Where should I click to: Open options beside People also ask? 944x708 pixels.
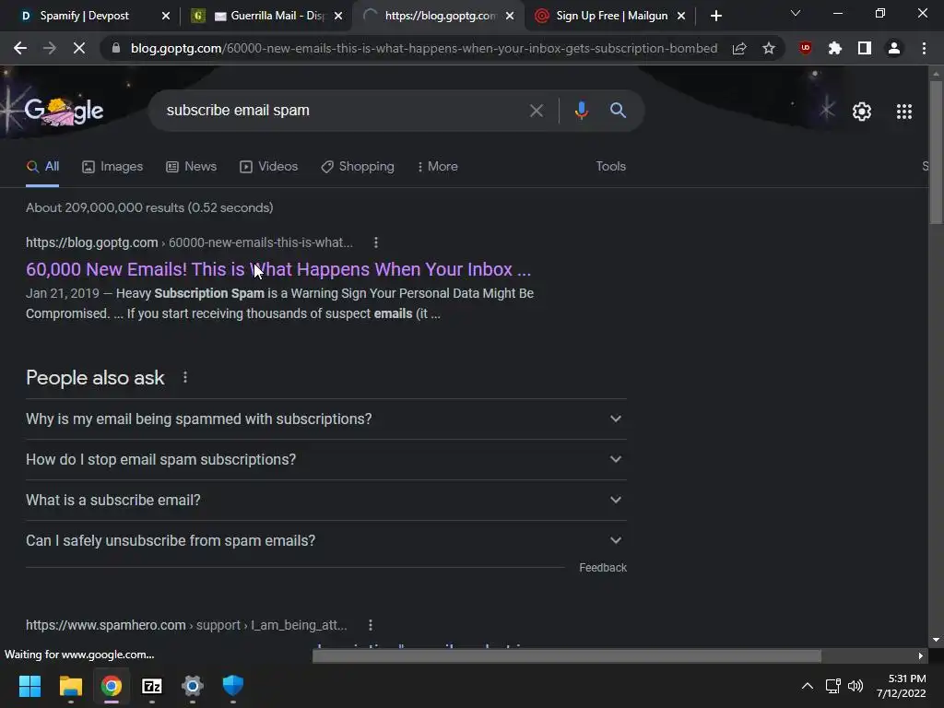185,377
